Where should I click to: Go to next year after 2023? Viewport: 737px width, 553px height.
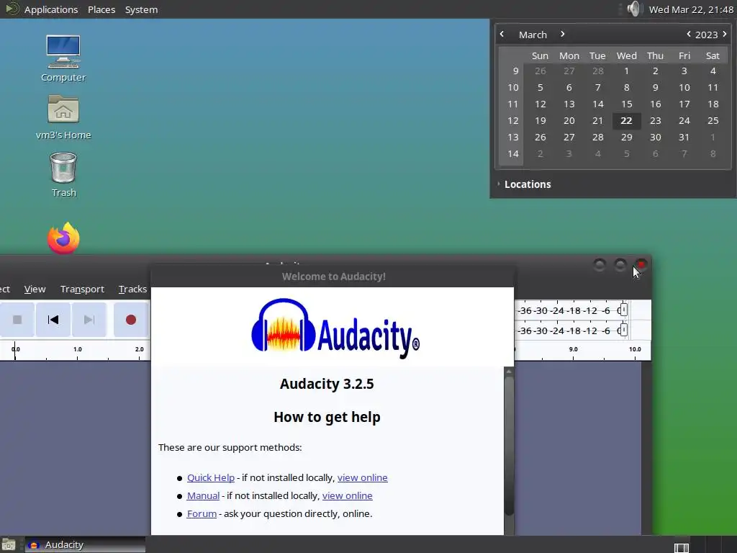tap(724, 34)
